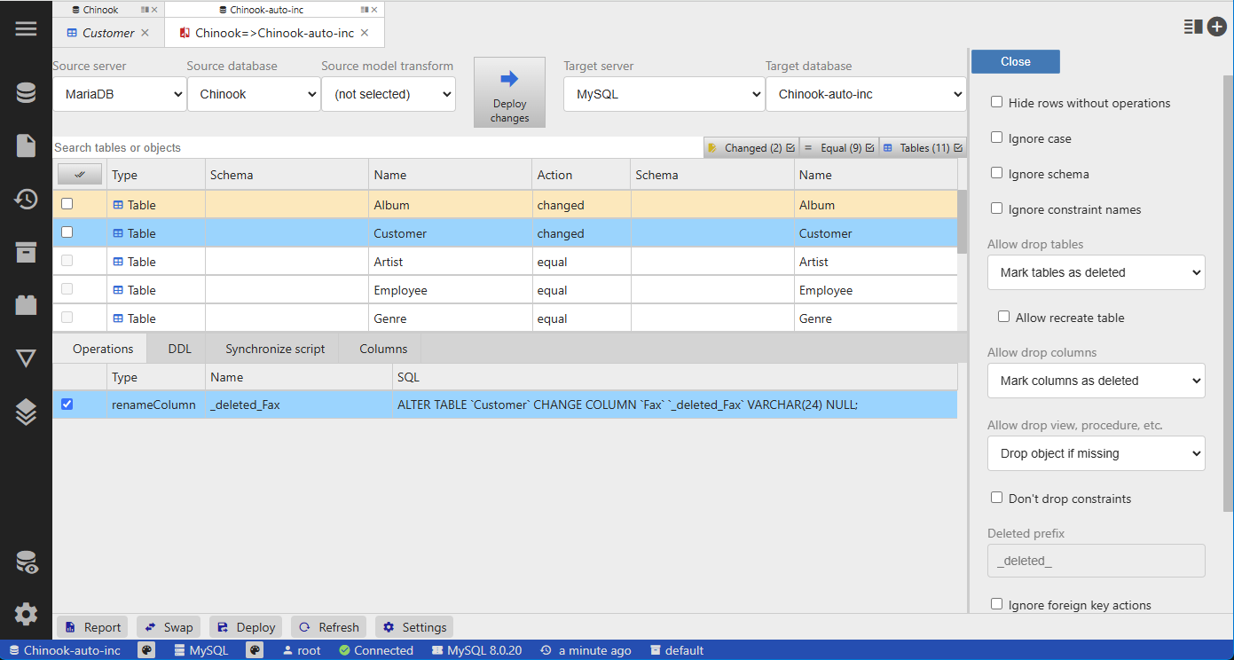1234x660 pixels.
Task: Enable Ignore foreign key actions
Action: tap(997, 604)
